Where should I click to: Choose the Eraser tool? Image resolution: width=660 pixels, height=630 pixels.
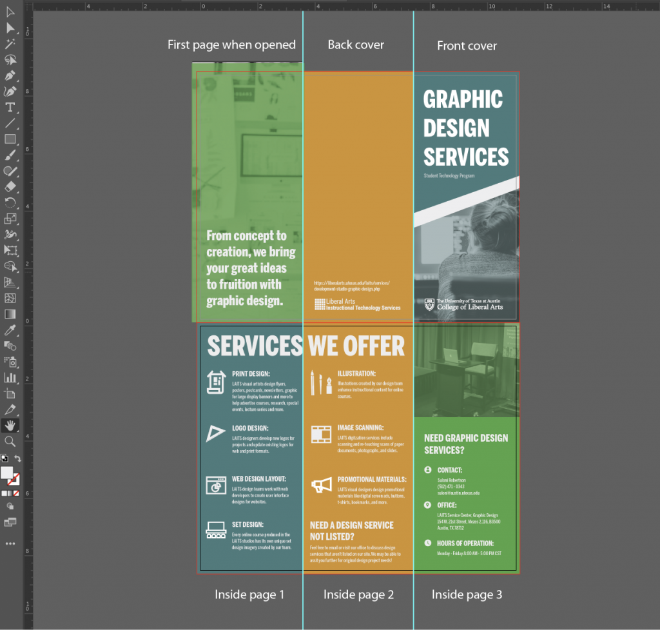[x=10, y=186]
